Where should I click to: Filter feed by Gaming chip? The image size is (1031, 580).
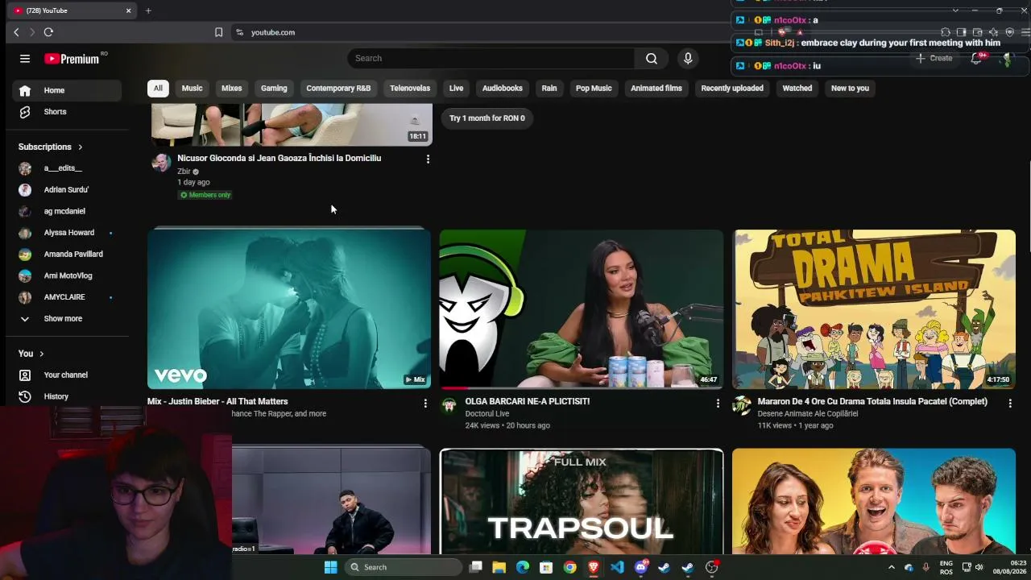274,88
